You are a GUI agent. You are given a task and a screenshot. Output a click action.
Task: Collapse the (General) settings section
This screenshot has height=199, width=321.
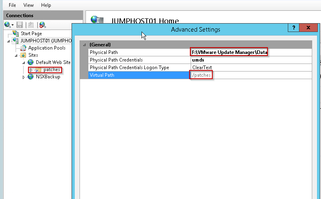(x=84, y=45)
